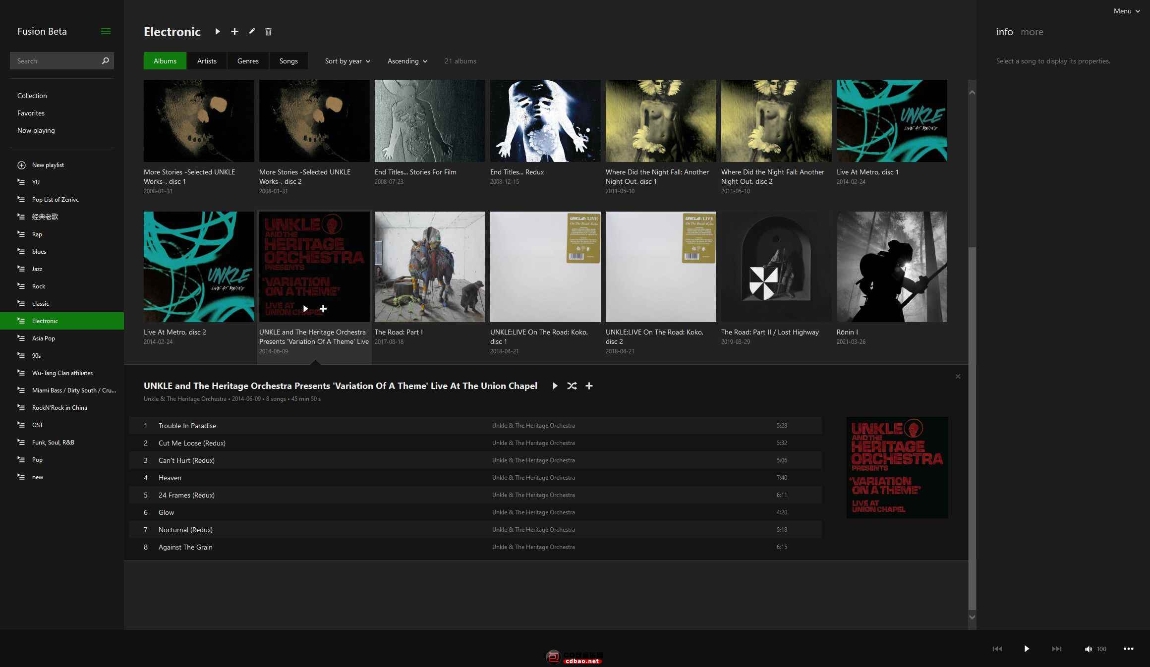Open The Road: Part I album cover

click(430, 267)
